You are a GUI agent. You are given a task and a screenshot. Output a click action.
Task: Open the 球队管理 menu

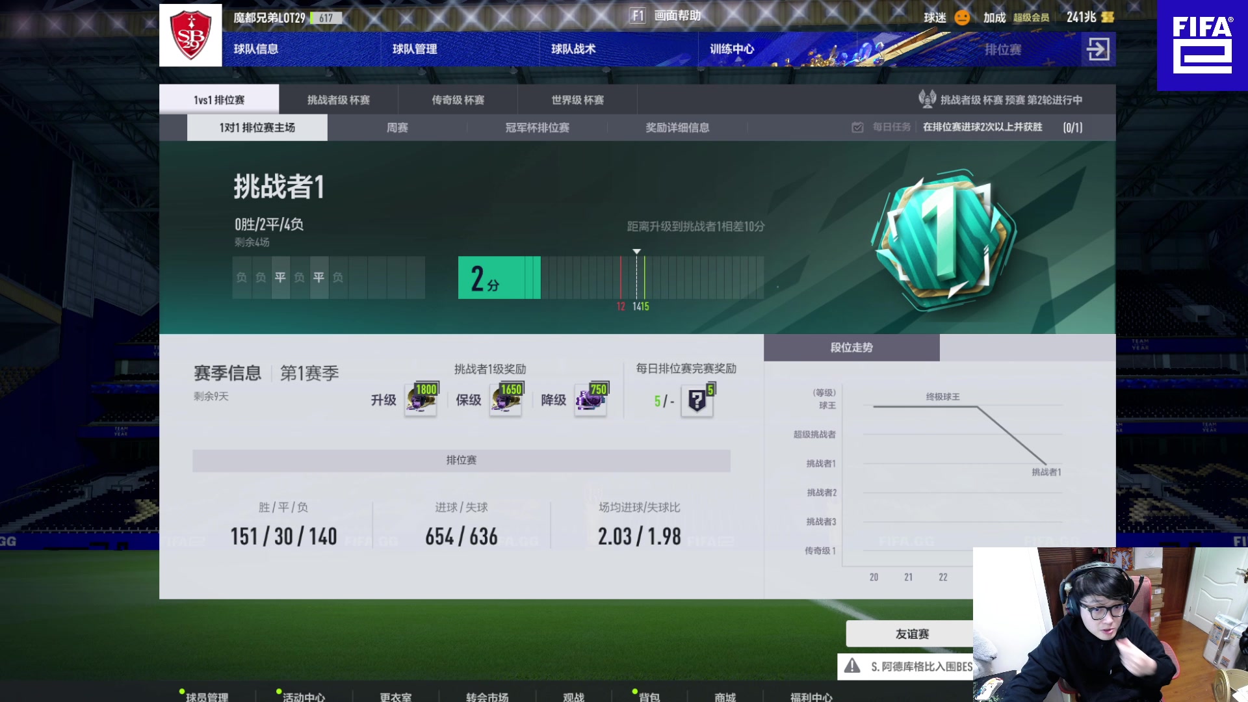[x=415, y=49]
